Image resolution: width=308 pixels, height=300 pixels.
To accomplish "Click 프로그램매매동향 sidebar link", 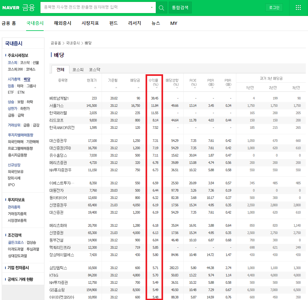I will 20,149.
